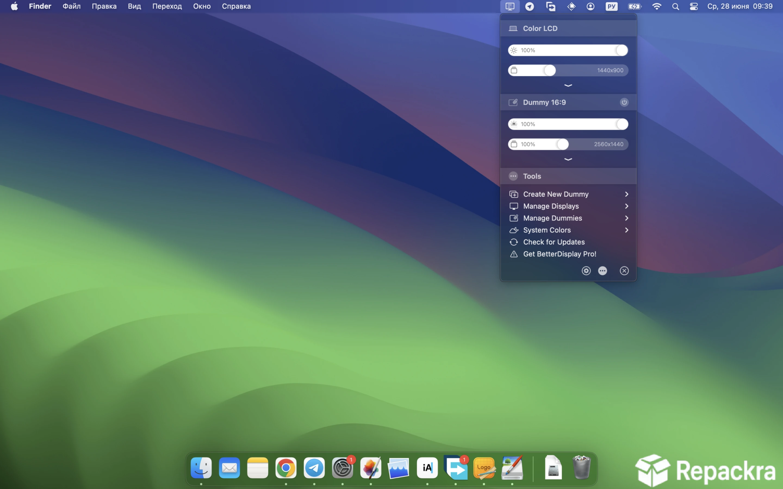Launch Google Chrome from the Dock

(x=286, y=468)
